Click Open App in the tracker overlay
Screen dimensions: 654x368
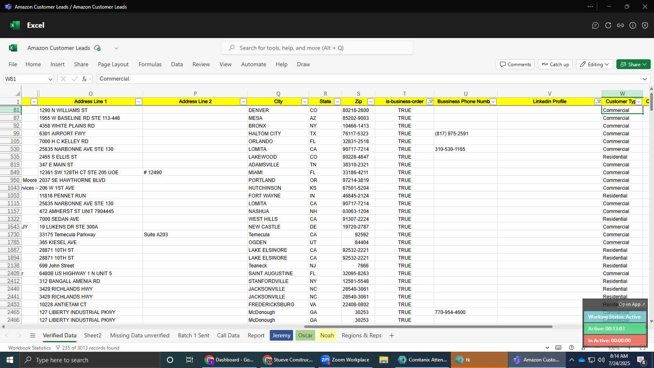coord(632,304)
